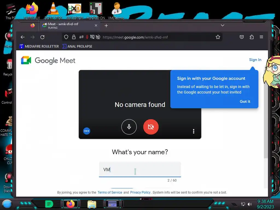Open the green notes app on taskbar
The height and width of the screenshot is (210, 280).
49,204
